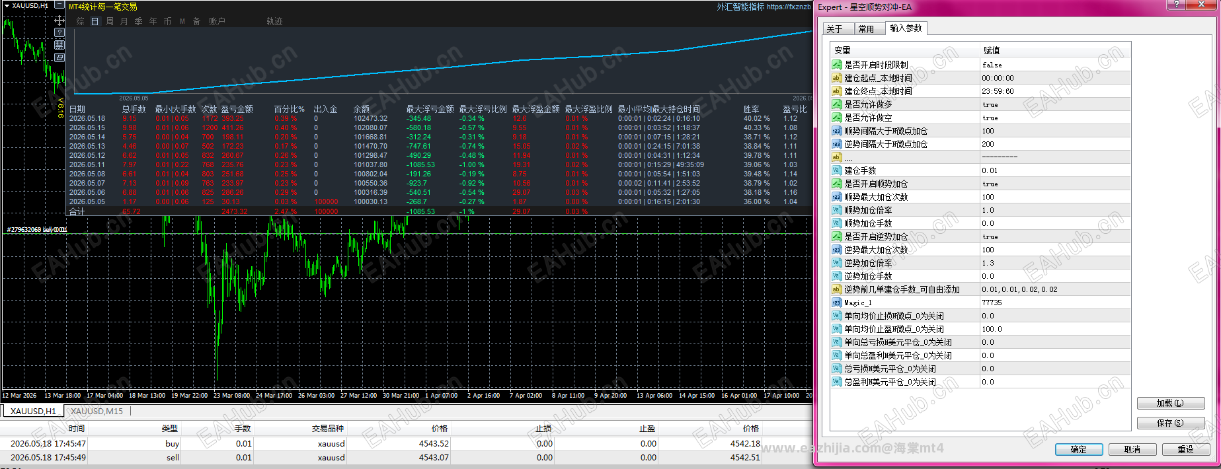This screenshot has height=469, width=1221.
Task: Click the 123 icon beside Magic_1
Action: [837, 303]
